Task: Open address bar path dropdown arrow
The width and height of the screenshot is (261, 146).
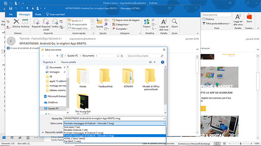Action: click(x=118, y=56)
